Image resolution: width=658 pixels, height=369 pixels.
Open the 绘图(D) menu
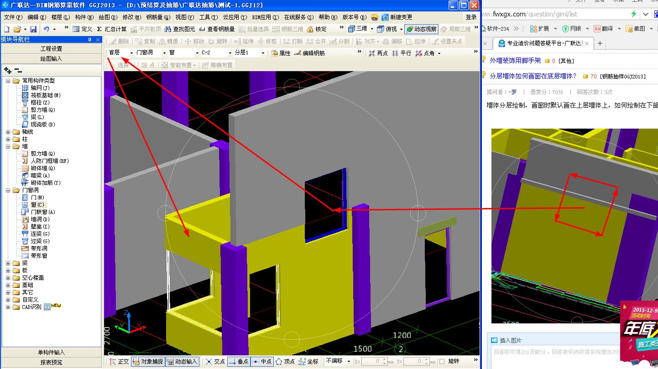[x=108, y=17]
